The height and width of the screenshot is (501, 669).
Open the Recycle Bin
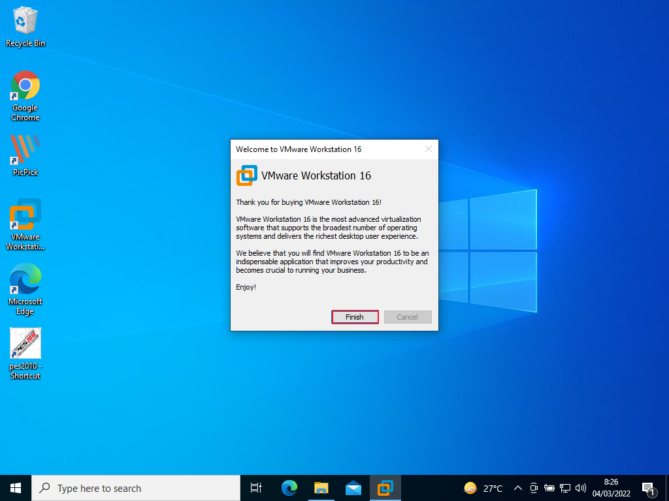(x=25, y=20)
